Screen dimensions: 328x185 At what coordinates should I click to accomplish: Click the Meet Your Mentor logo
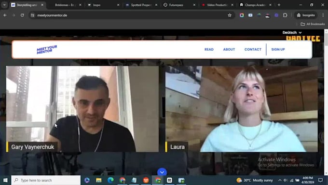(x=47, y=49)
